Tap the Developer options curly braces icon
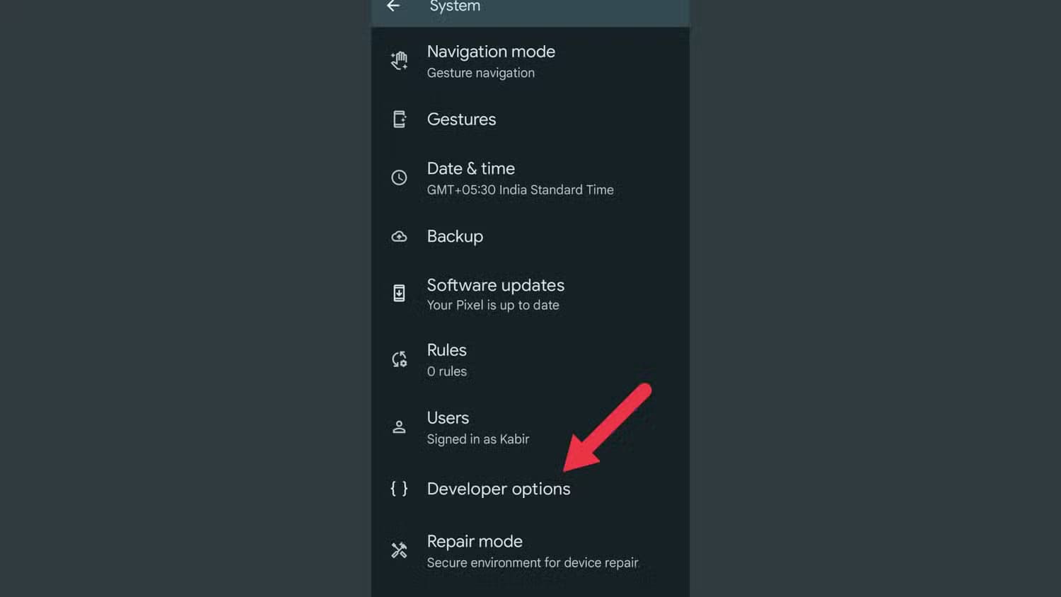The height and width of the screenshot is (597, 1061). 399,489
